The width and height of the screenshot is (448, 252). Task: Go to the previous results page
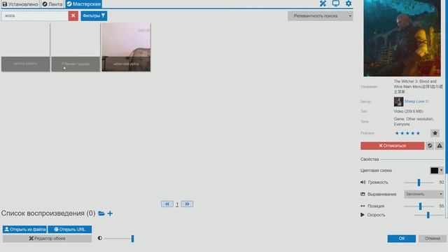point(167,204)
